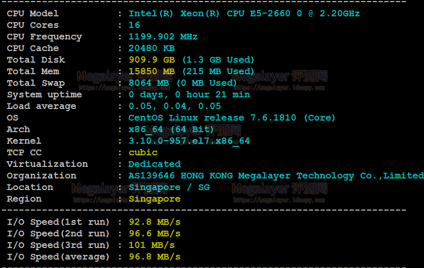The image size is (424, 268).
Task: Click the 'CPU Frequency' label
Action: pyautogui.click(x=44, y=37)
